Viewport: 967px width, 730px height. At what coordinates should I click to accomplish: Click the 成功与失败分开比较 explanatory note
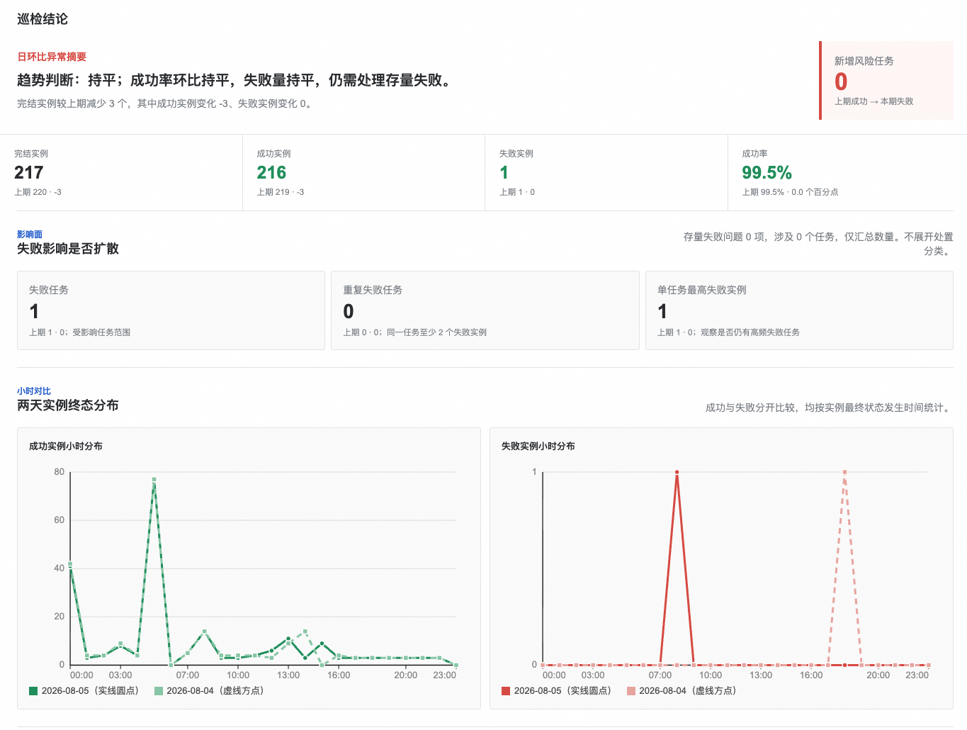[x=830, y=408]
